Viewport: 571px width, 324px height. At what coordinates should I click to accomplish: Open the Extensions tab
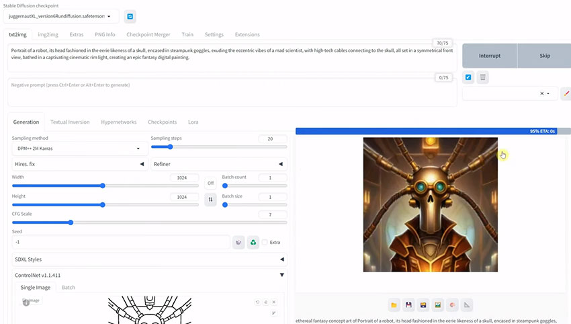tap(247, 35)
